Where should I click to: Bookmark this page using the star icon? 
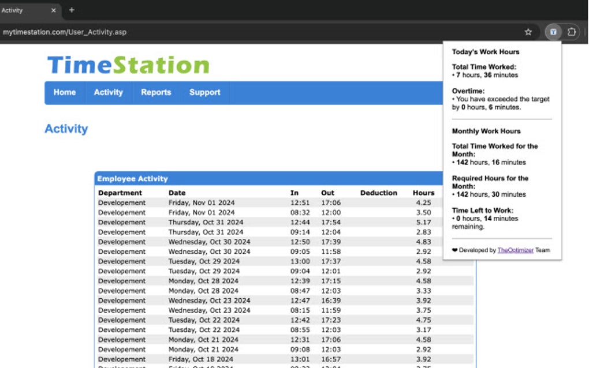(528, 32)
